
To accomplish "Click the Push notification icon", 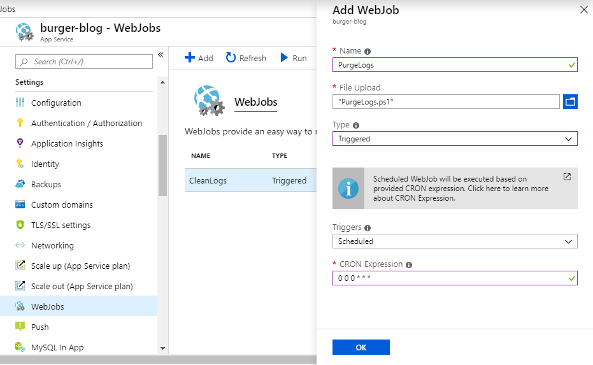I will coord(20,326).
